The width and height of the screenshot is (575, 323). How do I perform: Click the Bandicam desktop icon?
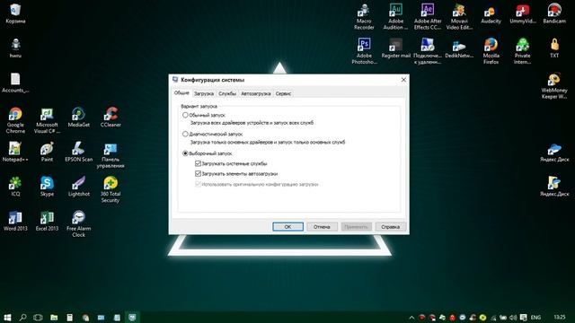(x=554, y=13)
